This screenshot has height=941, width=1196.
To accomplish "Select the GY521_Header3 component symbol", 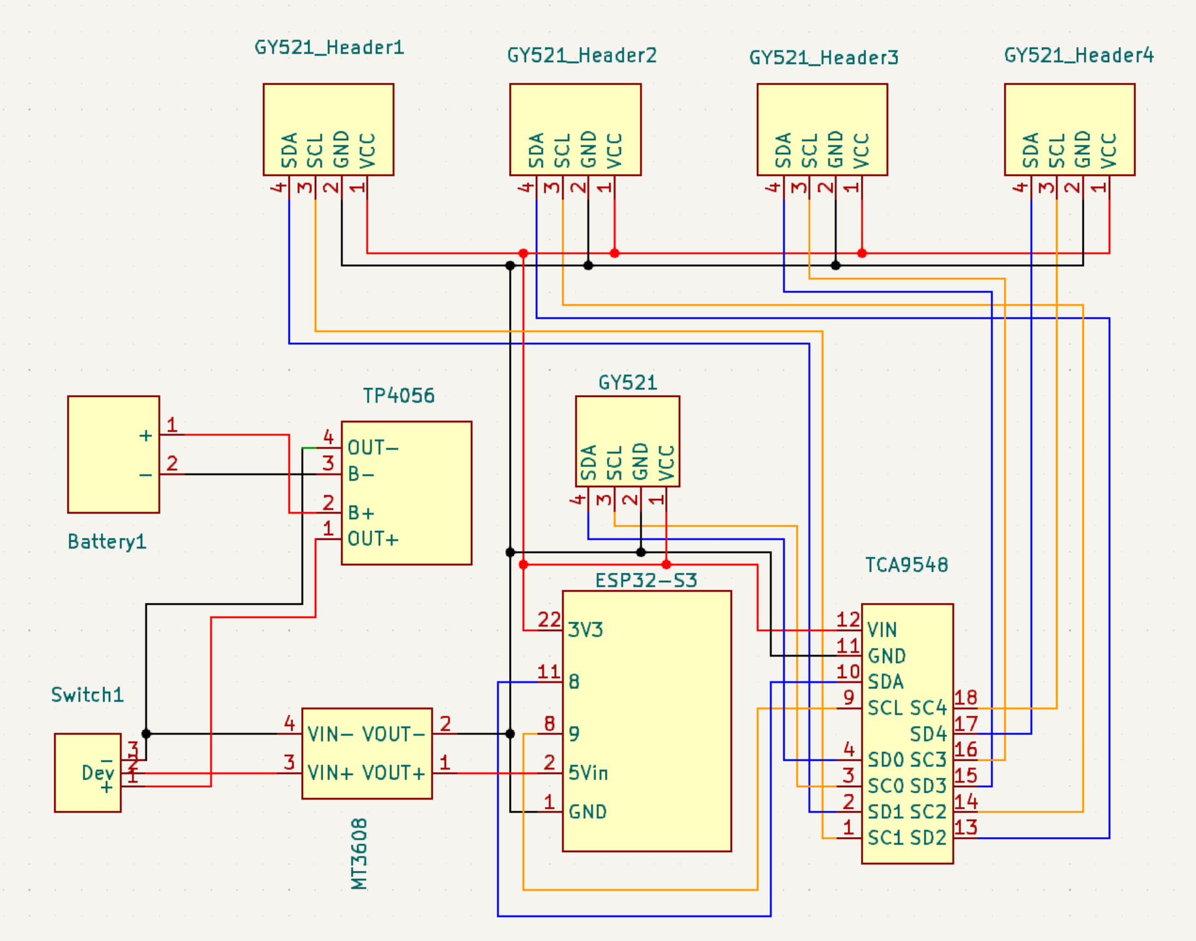I will [x=823, y=128].
